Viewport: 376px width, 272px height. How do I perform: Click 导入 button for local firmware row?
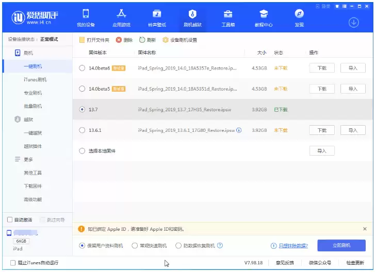[x=322, y=151]
